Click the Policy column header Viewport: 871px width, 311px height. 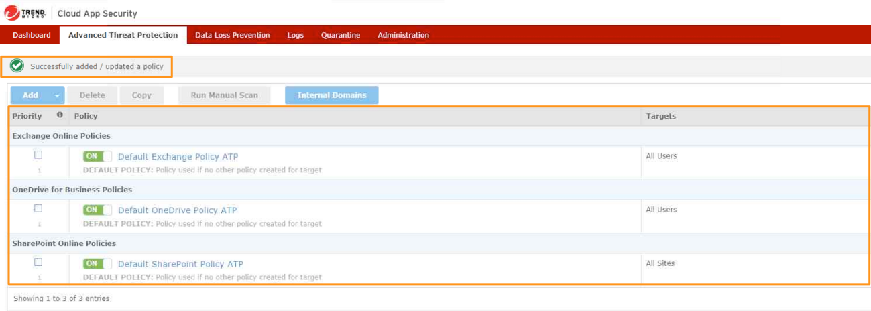coord(86,116)
